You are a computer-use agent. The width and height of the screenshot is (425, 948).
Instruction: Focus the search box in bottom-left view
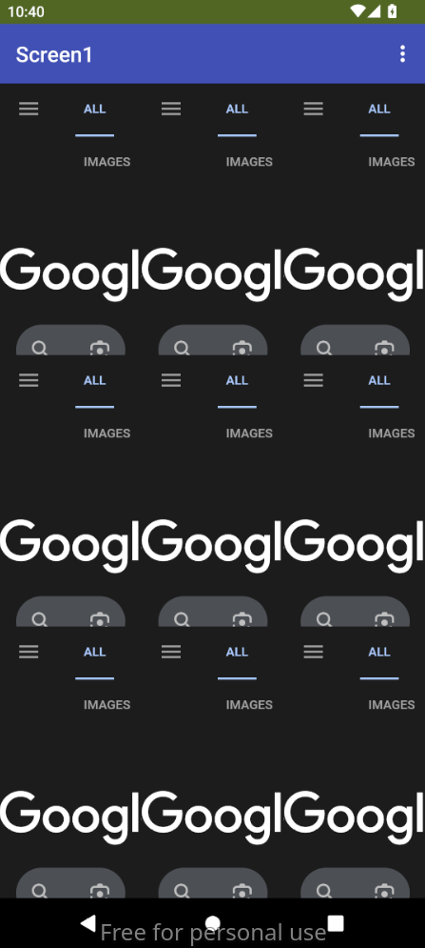coord(70,883)
